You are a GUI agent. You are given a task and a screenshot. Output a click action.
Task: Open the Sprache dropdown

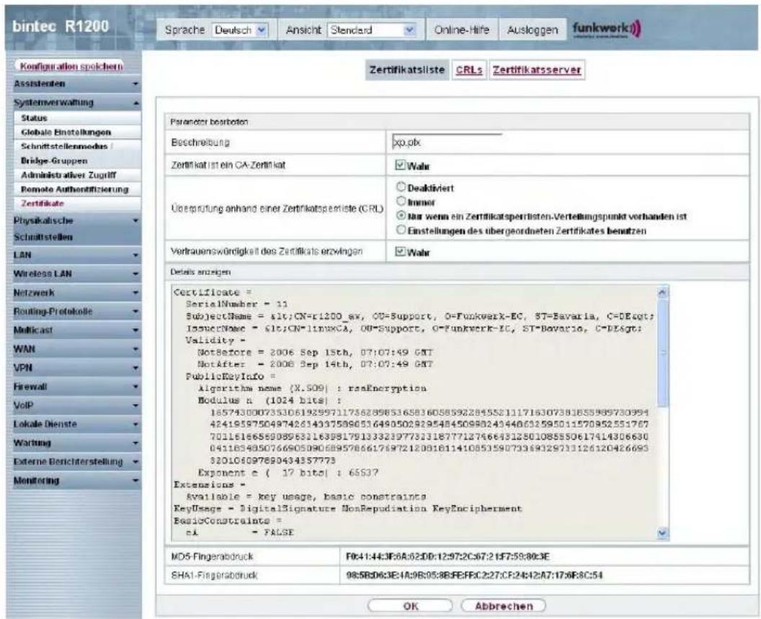[x=240, y=30]
